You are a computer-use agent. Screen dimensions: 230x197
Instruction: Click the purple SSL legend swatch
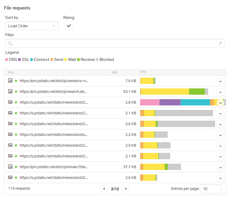point(19,60)
